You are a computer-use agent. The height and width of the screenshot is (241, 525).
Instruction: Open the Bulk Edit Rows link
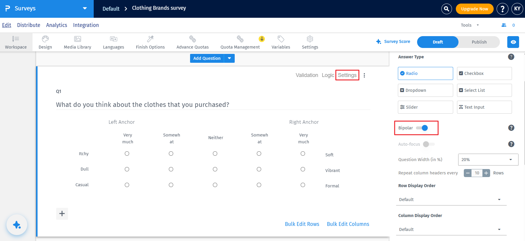tap(302, 224)
